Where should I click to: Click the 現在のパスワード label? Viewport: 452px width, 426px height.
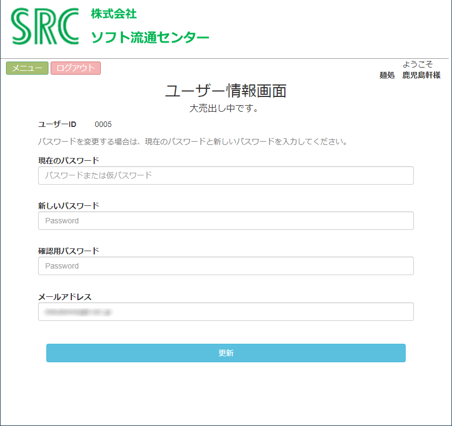point(69,160)
